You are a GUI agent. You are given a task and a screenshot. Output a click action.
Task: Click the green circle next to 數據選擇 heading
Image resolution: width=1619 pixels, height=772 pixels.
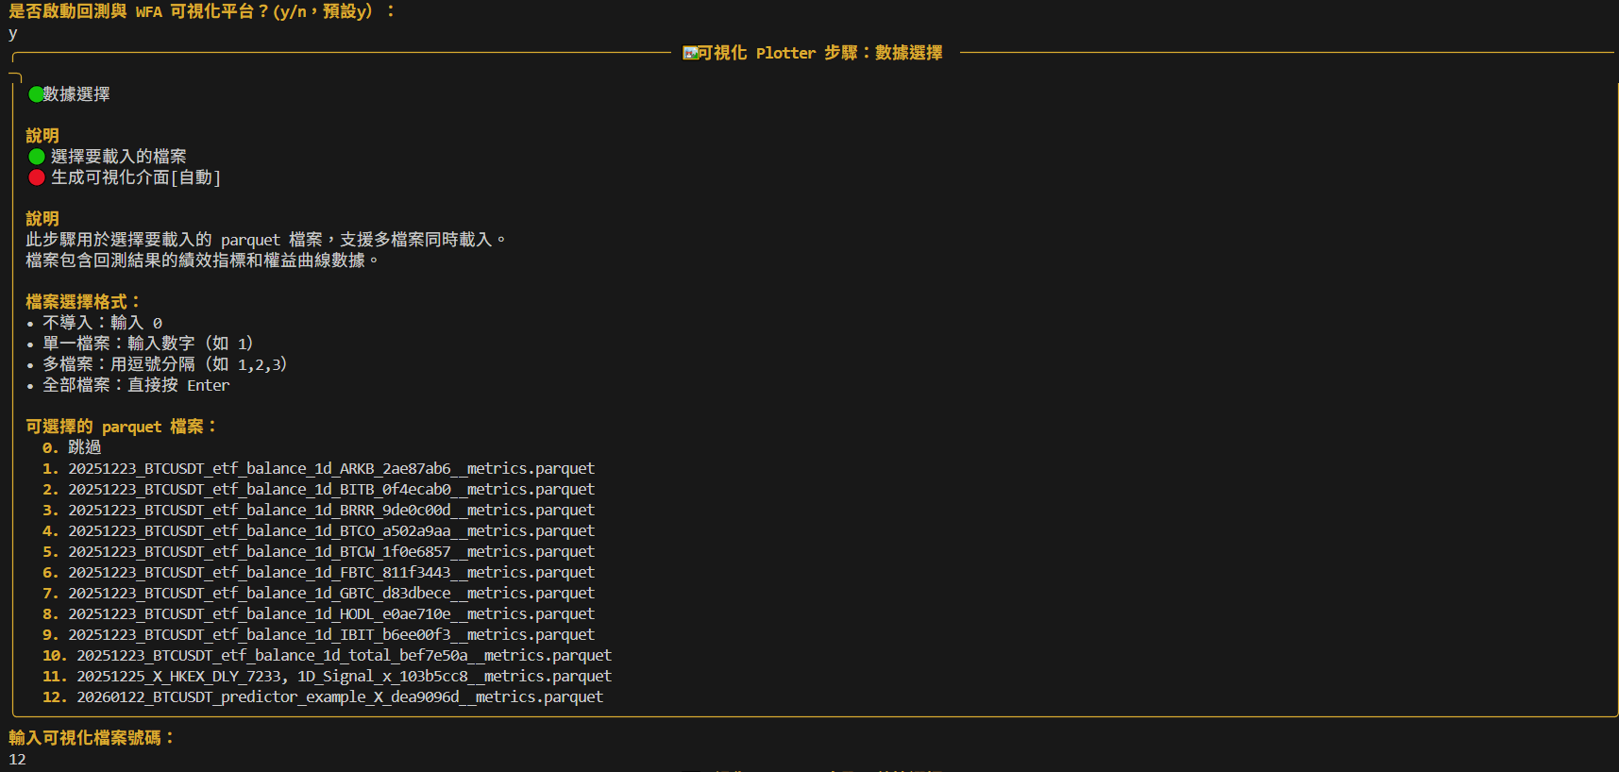pos(36,94)
